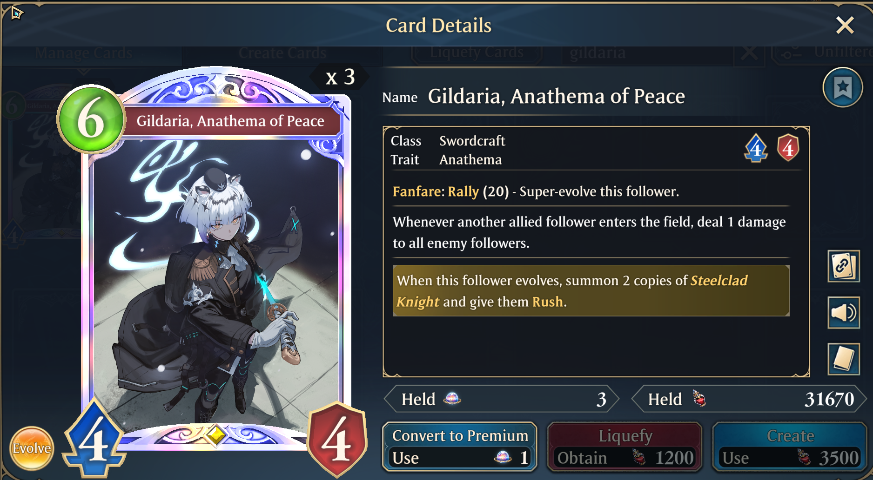Click the Liquefy button
The width and height of the screenshot is (873, 480).
click(625, 447)
